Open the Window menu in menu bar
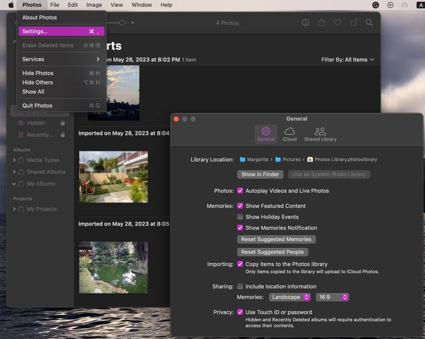Viewport: 425px width, 339px height. pos(142,5)
